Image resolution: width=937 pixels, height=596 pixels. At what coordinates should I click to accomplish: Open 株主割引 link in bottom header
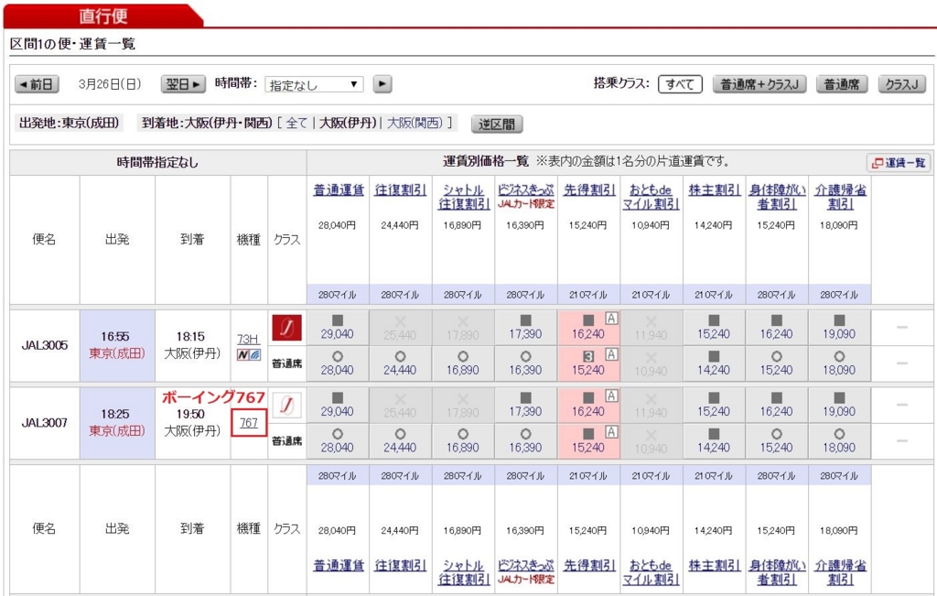(x=715, y=565)
